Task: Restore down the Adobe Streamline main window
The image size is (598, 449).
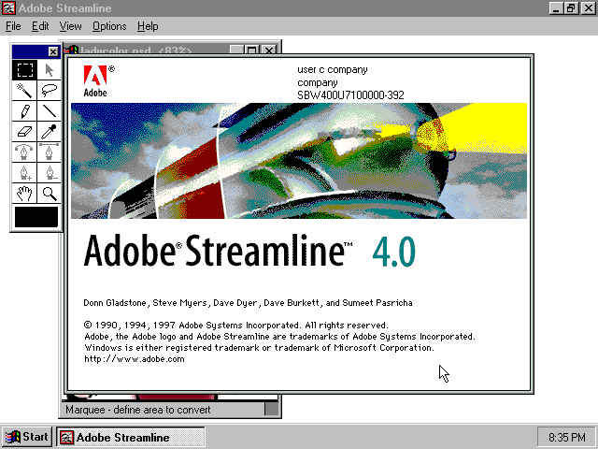Action: point(571,8)
